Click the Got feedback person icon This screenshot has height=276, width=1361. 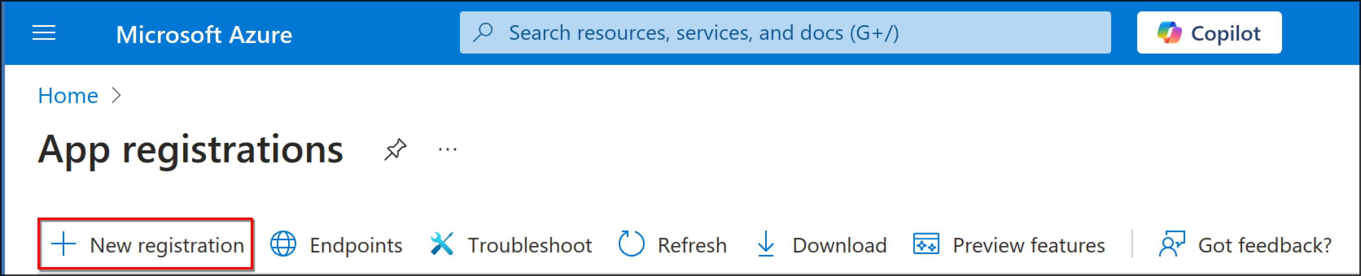click(x=1171, y=244)
